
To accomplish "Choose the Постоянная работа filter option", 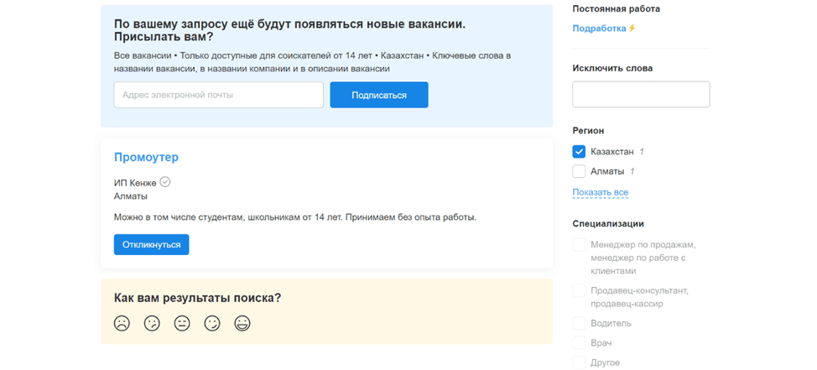I will [x=617, y=9].
